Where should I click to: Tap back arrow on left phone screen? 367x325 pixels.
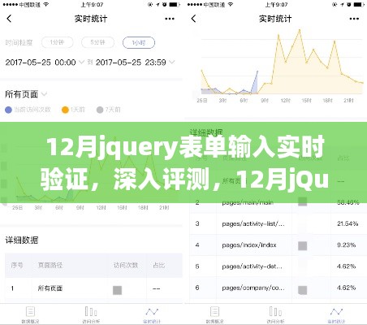tap(9, 19)
